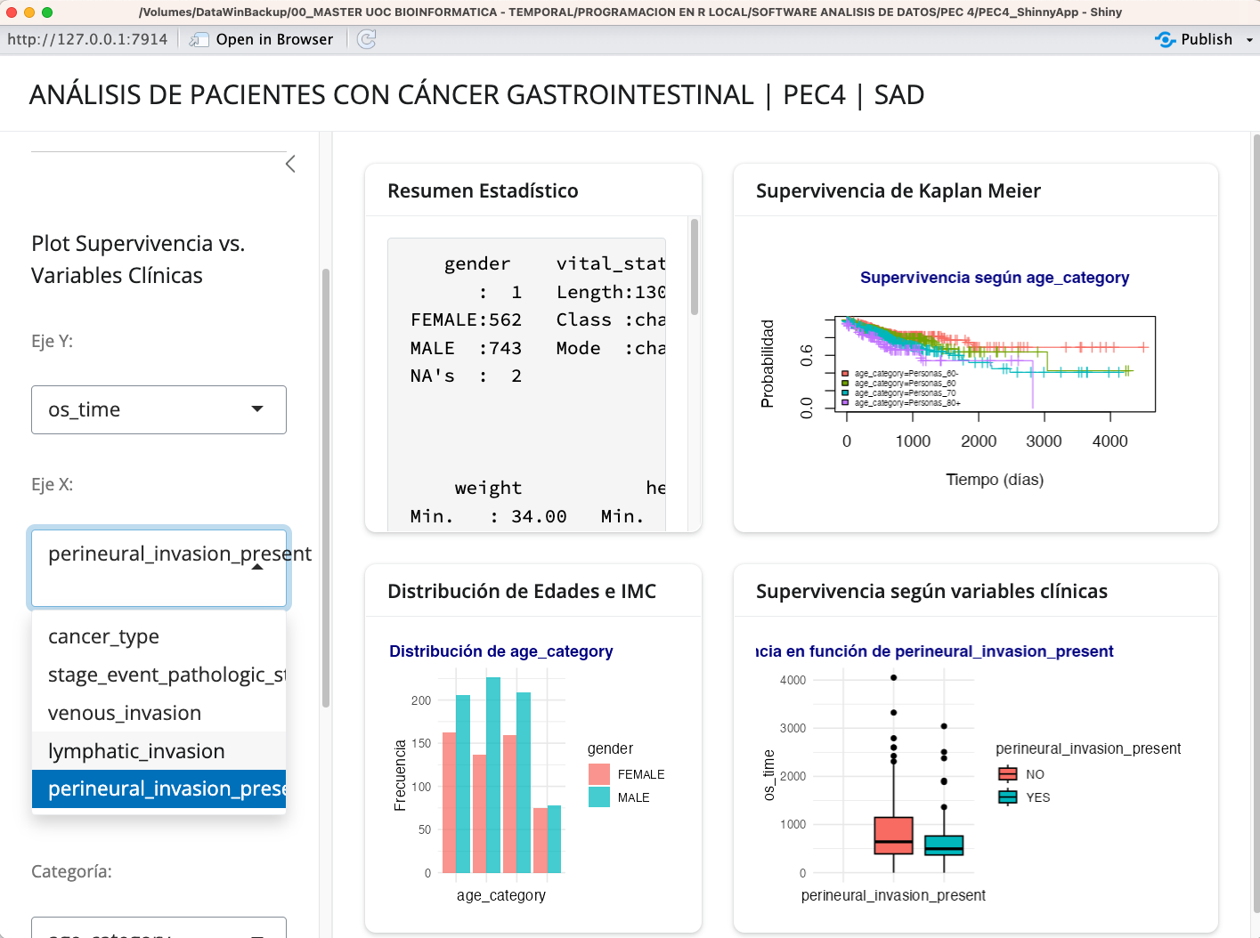Screen dimensions: 1260x938
Task: Reload the Shiny app with the refresh icon
Action: 366,39
